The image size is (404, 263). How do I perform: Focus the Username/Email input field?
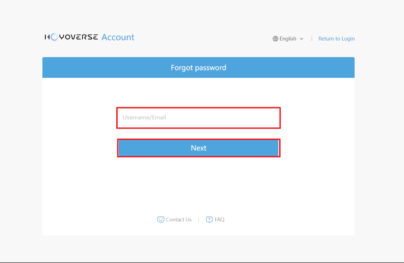198,118
